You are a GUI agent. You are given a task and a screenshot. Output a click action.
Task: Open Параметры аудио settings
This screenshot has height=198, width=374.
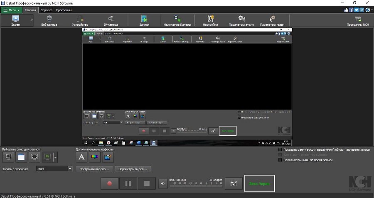click(x=241, y=20)
